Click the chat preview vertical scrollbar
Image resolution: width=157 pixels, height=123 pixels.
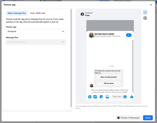click(133, 66)
